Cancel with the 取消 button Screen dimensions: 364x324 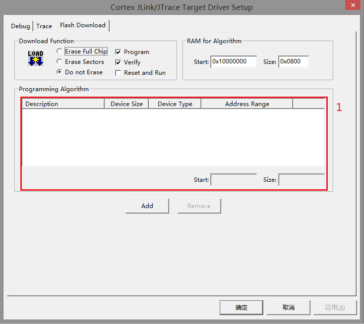288,308
